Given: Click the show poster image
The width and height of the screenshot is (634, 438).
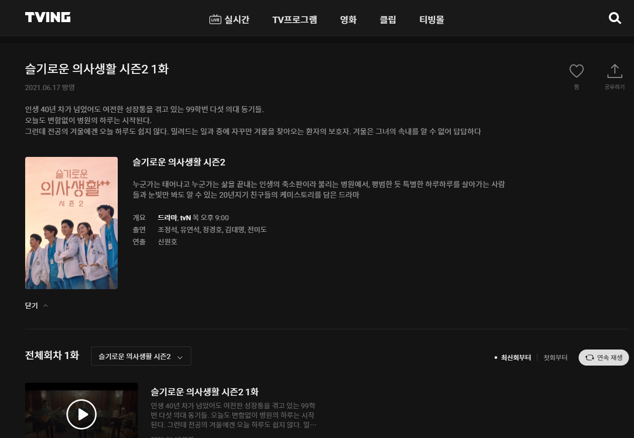Looking at the screenshot, I should pos(71,223).
